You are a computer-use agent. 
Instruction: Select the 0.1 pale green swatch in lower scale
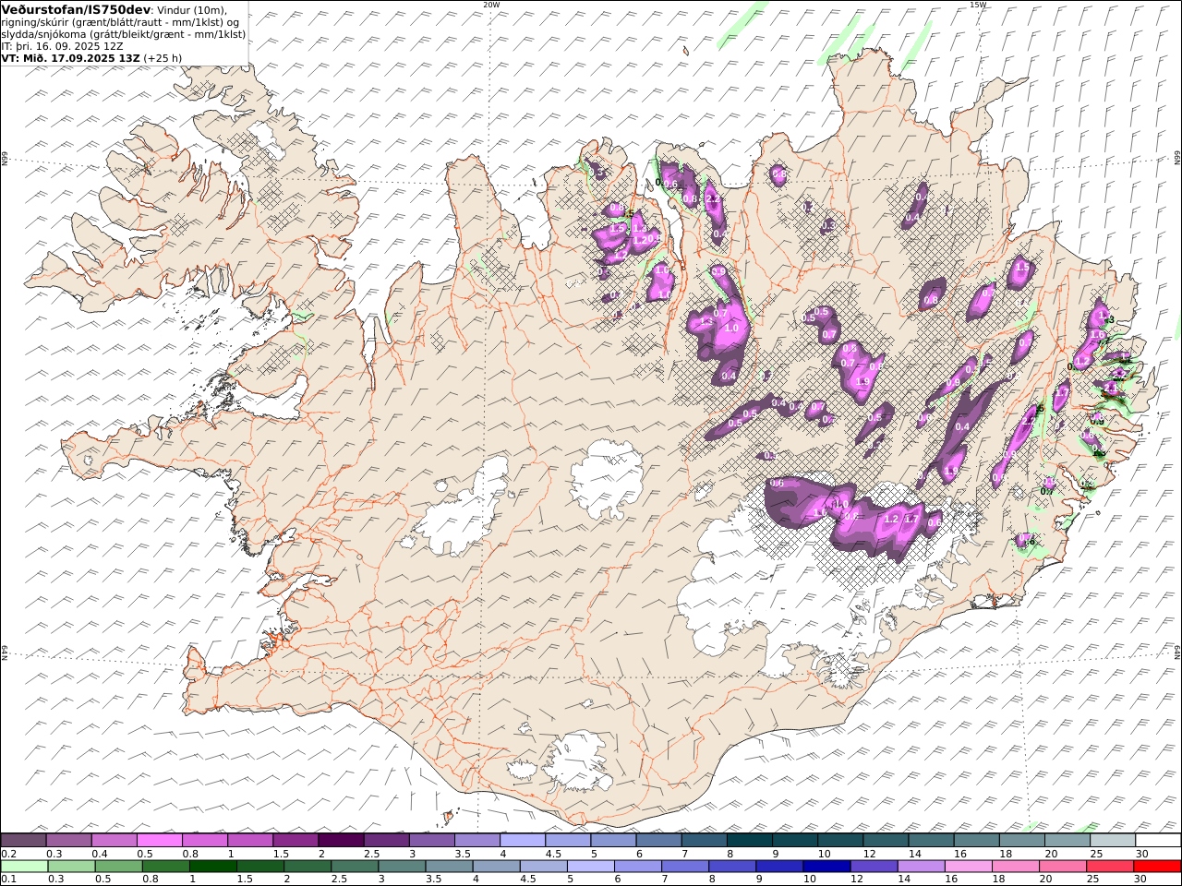24,867
